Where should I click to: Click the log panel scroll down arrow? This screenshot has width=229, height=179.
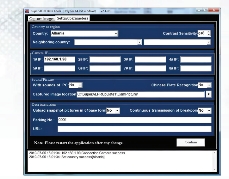pyautogui.click(x=214, y=170)
